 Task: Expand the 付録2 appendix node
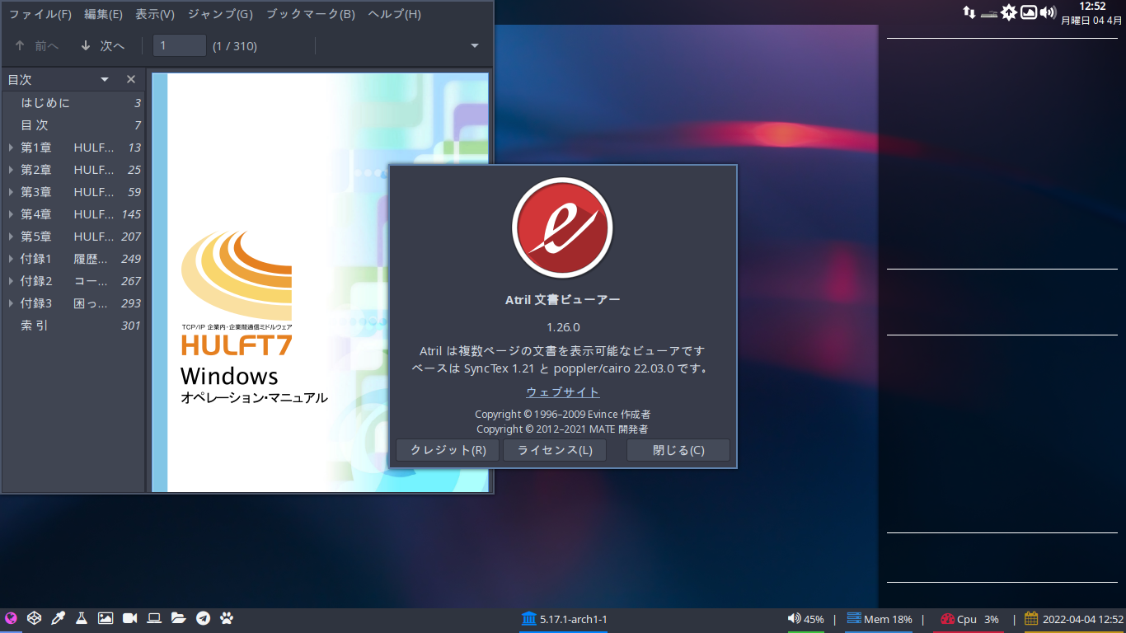11,281
